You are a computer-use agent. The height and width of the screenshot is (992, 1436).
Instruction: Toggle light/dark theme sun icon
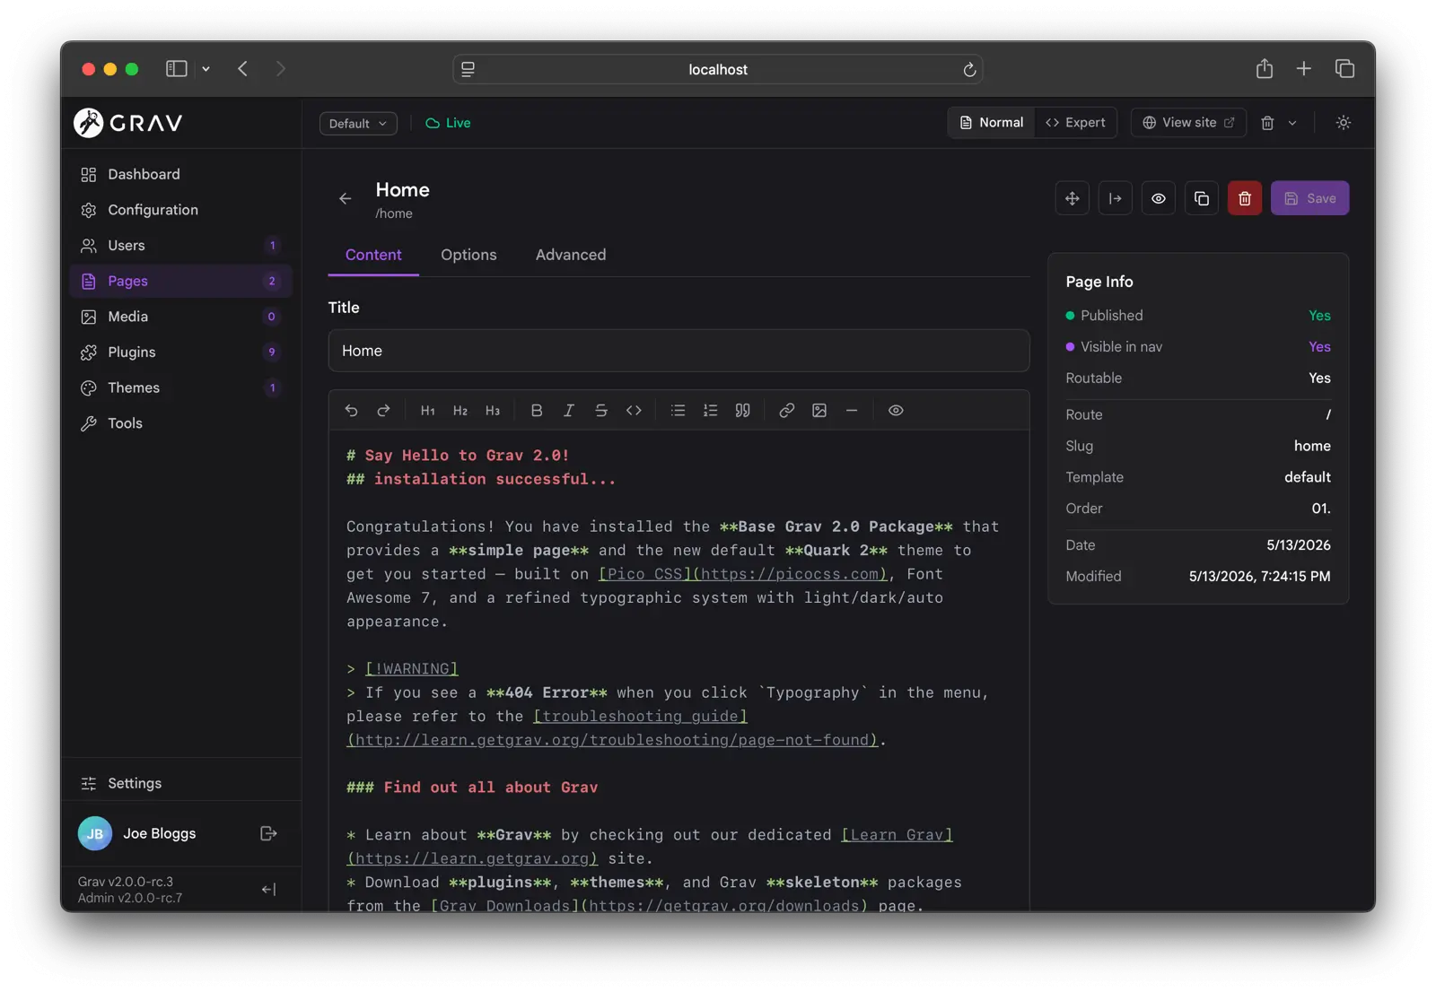pos(1343,123)
